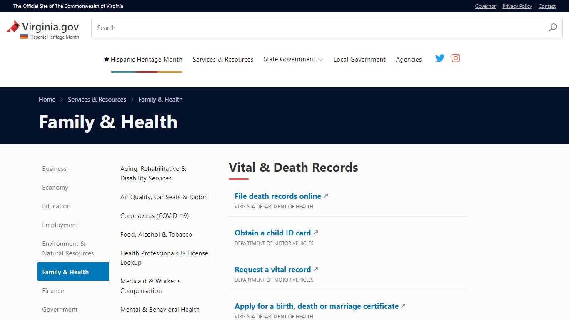Select Employment in left sidebar
This screenshot has height=320, width=569.
pos(60,225)
